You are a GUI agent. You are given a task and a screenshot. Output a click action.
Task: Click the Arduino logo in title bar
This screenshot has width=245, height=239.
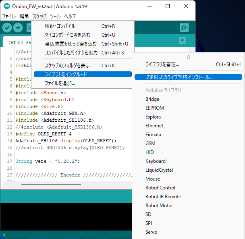(7, 6)
